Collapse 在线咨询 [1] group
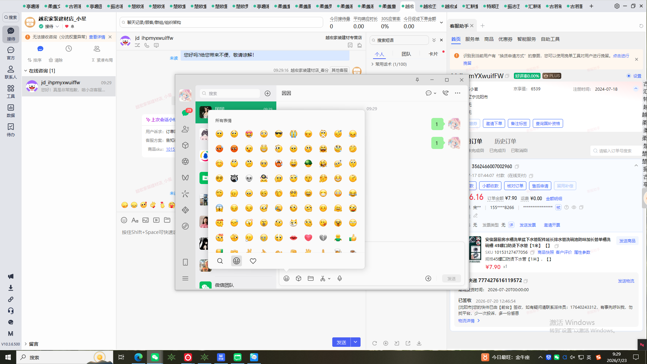 tap(26, 71)
